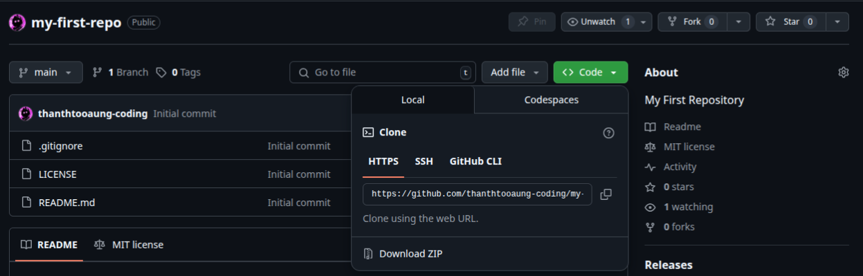Image resolution: width=863 pixels, height=276 pixels.
Task: Open Initial commit link on the LICENSE row
Action: tap(299, 174)
